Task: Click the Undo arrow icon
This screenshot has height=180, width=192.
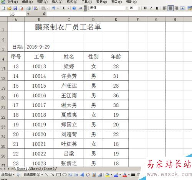Action: pyautogui.click(x=54, y=8)
